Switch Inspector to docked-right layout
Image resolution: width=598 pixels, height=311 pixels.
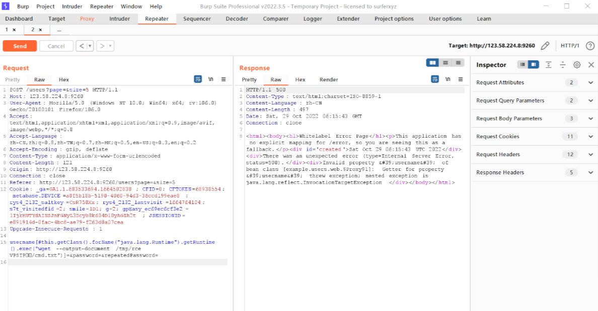pos(534,65)
